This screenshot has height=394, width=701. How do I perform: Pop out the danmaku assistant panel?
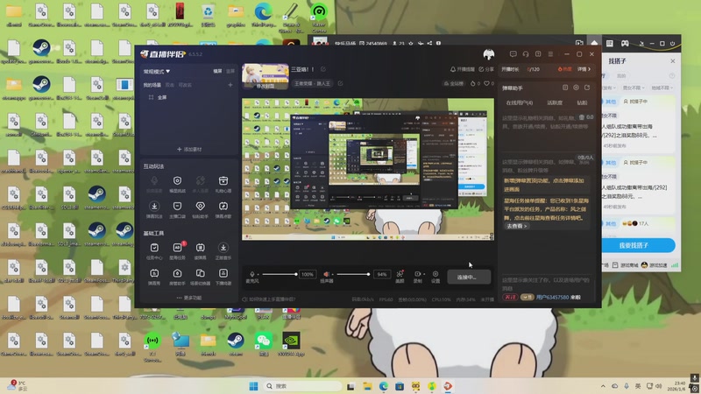click(x=587, y=88)
